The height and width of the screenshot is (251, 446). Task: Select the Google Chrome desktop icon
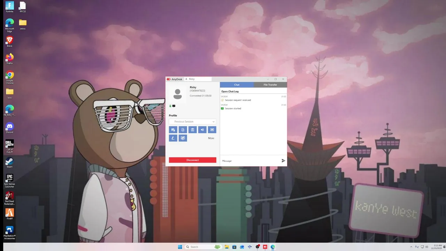pyautogui.click(x=9, y=77)
